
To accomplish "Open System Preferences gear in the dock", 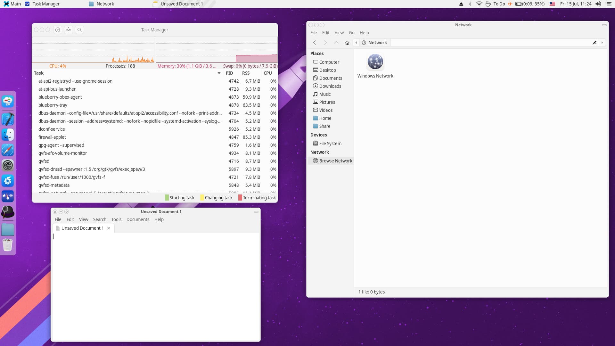I will point(8,165).
